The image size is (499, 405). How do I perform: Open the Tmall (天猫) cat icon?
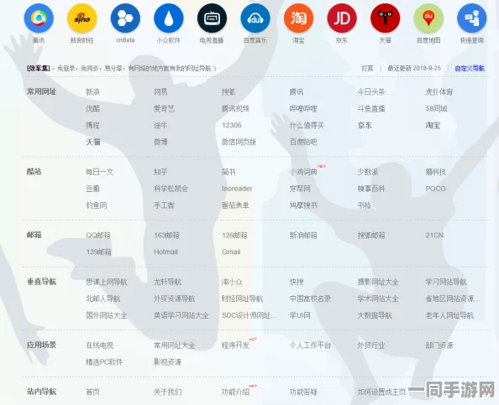coord(385,18)
